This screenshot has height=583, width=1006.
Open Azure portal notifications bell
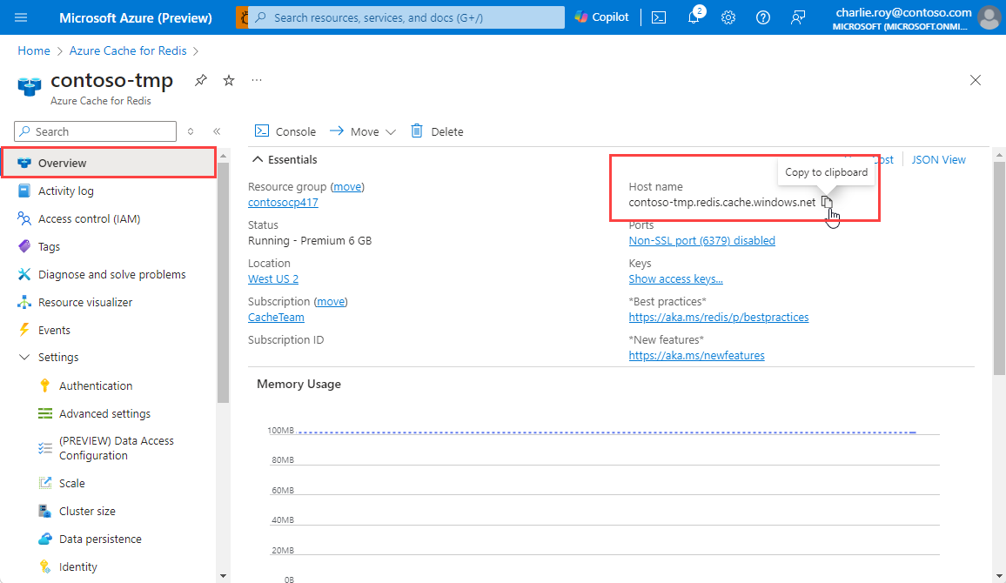[694, 17]
